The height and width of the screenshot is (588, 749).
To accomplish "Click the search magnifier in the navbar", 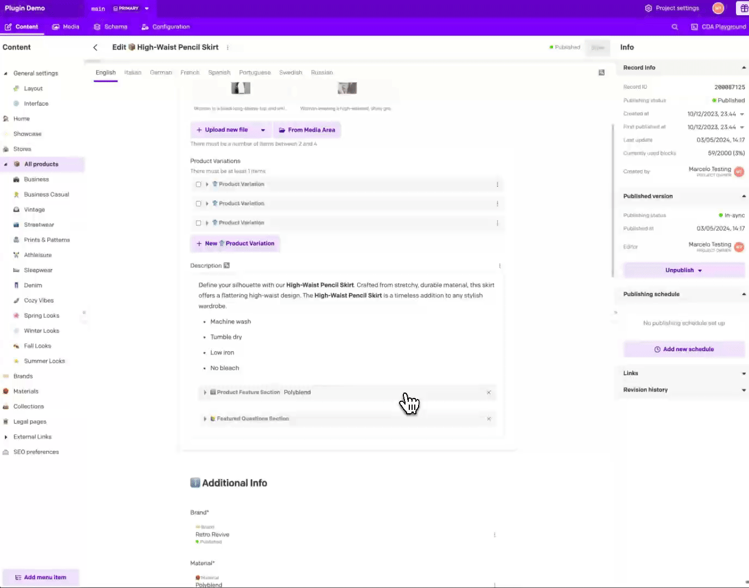I will coord(675,27).
